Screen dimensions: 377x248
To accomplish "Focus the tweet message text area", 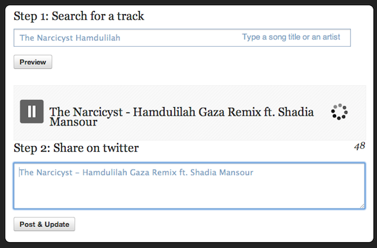I will pos(189,186).
